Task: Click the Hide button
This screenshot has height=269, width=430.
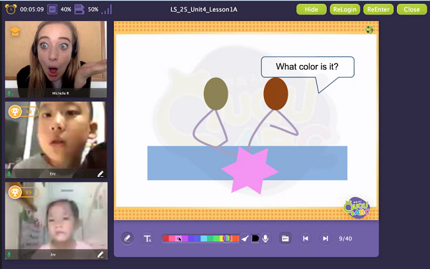Action: [x=312, y=9]
